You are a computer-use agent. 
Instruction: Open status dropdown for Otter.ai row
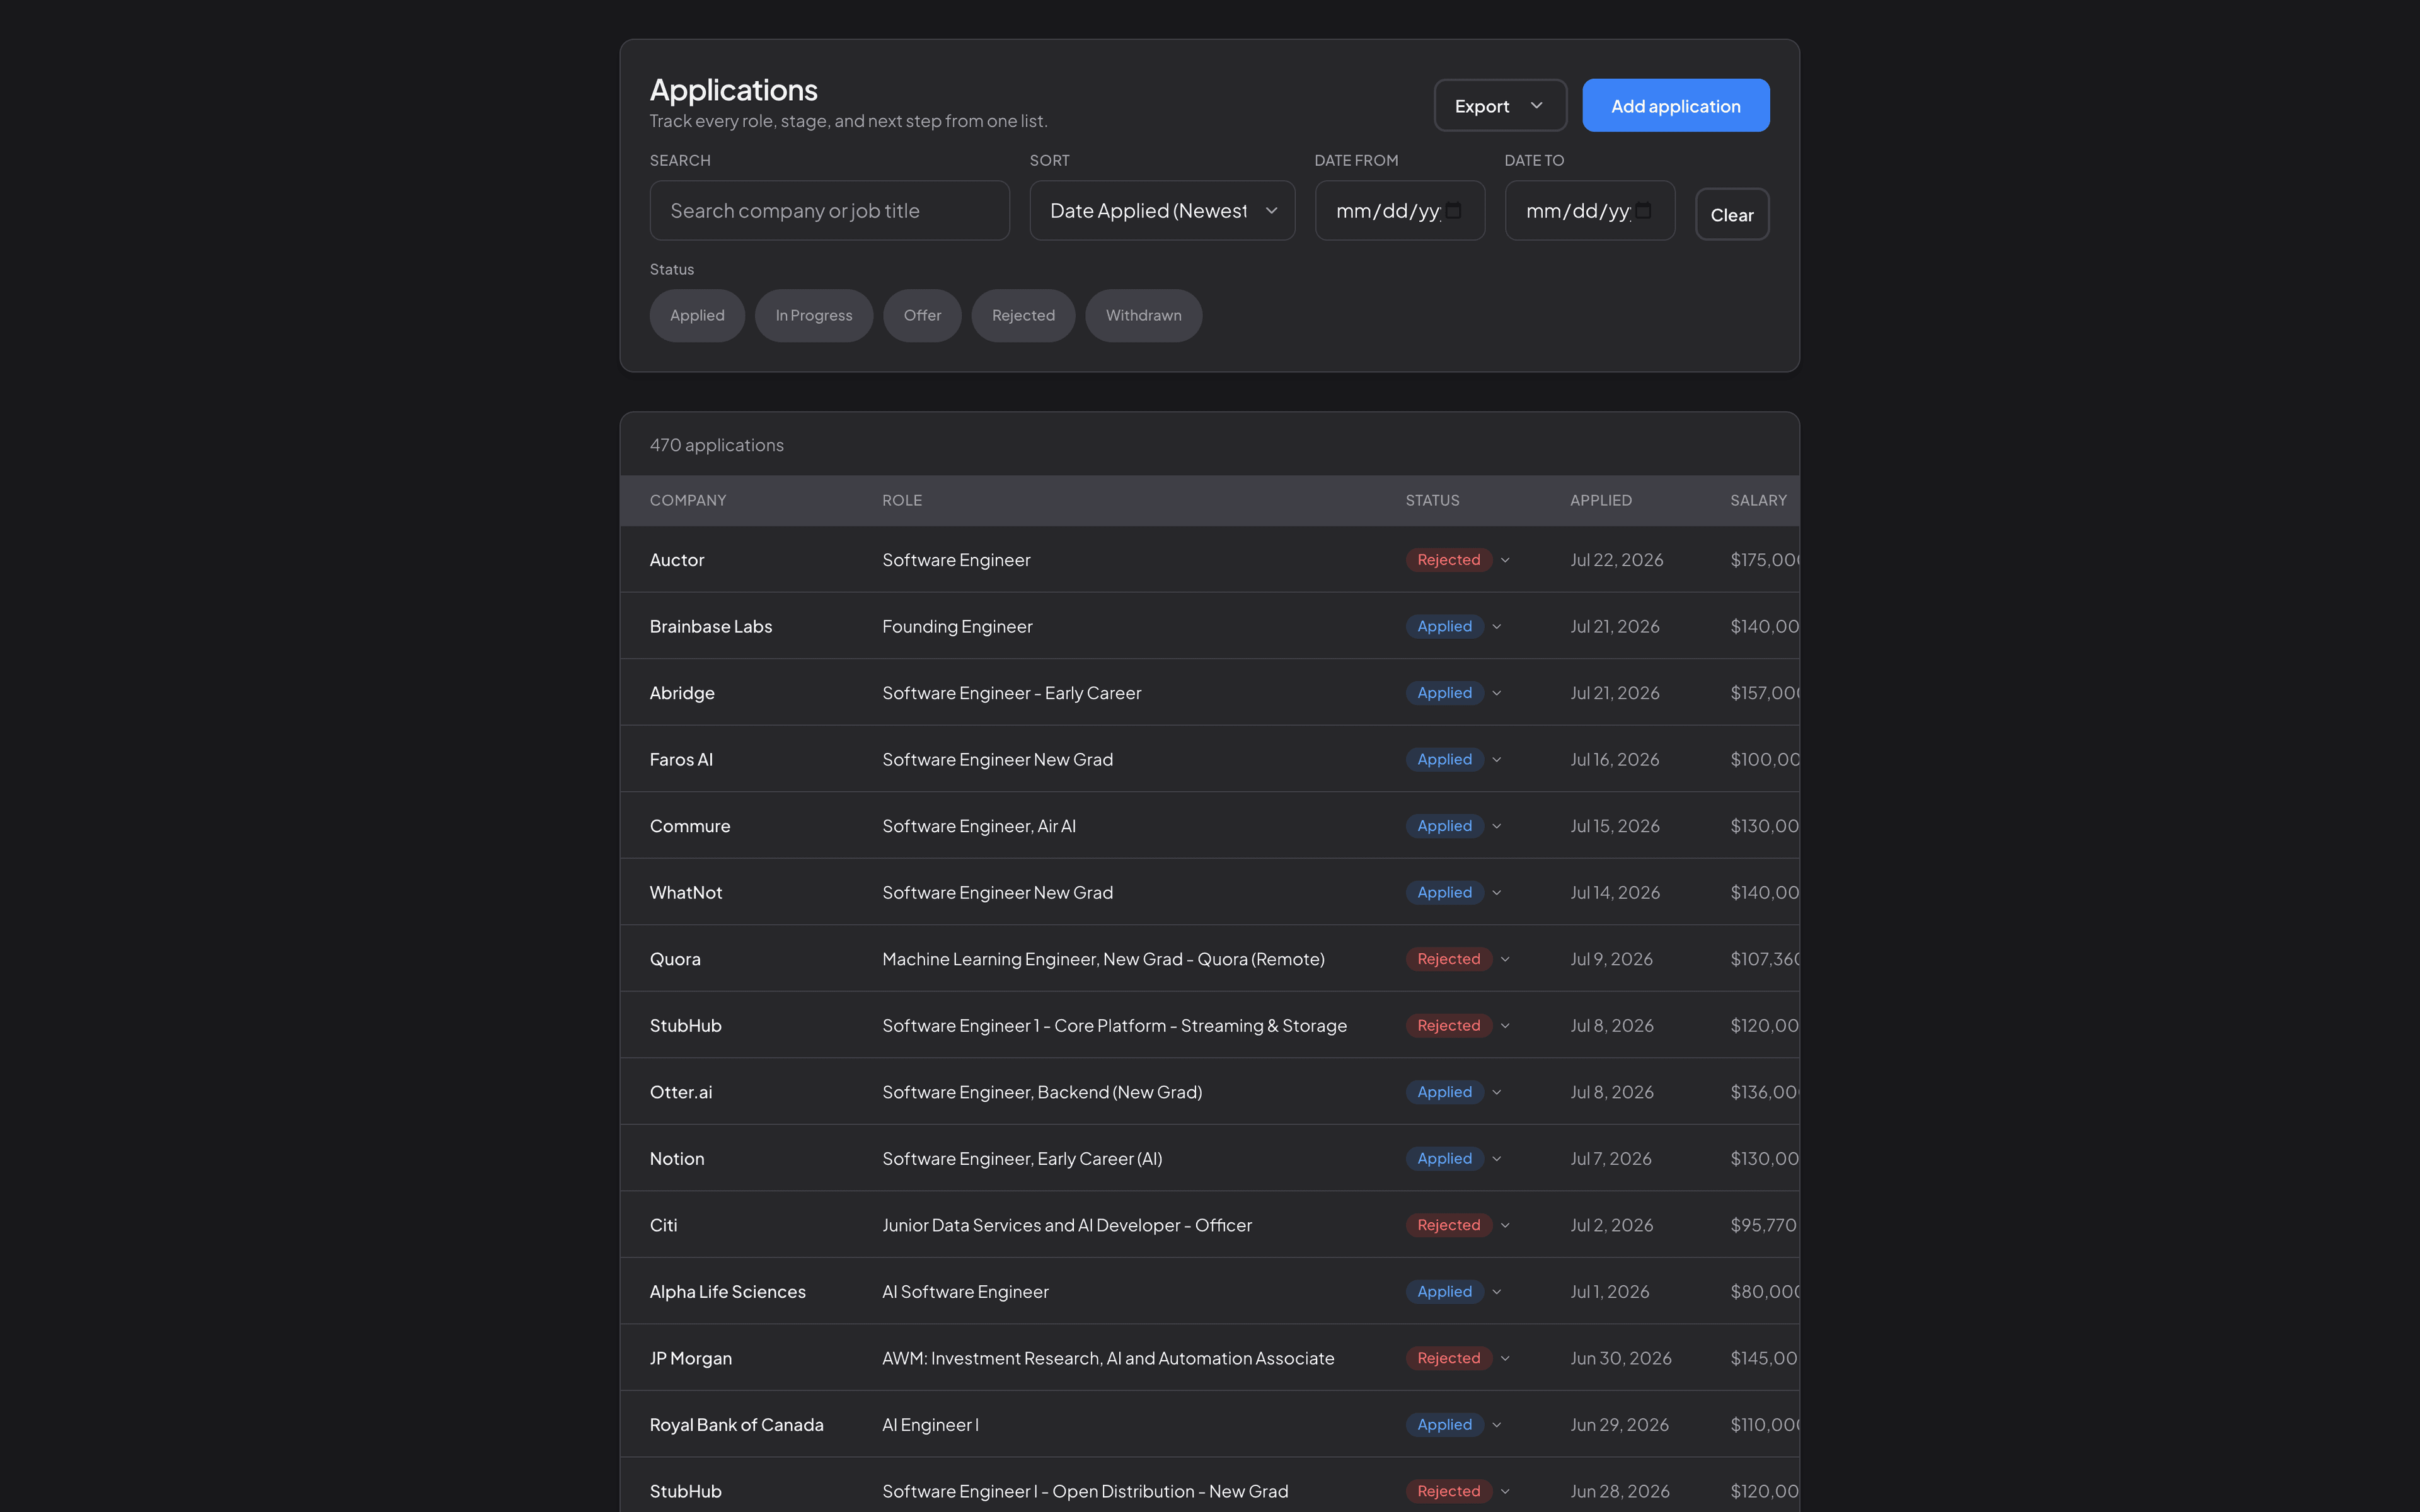[x=1454, y=1092]
